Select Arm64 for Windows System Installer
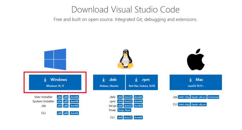This screenshot has width=242, height=130. tap(75, 101)
